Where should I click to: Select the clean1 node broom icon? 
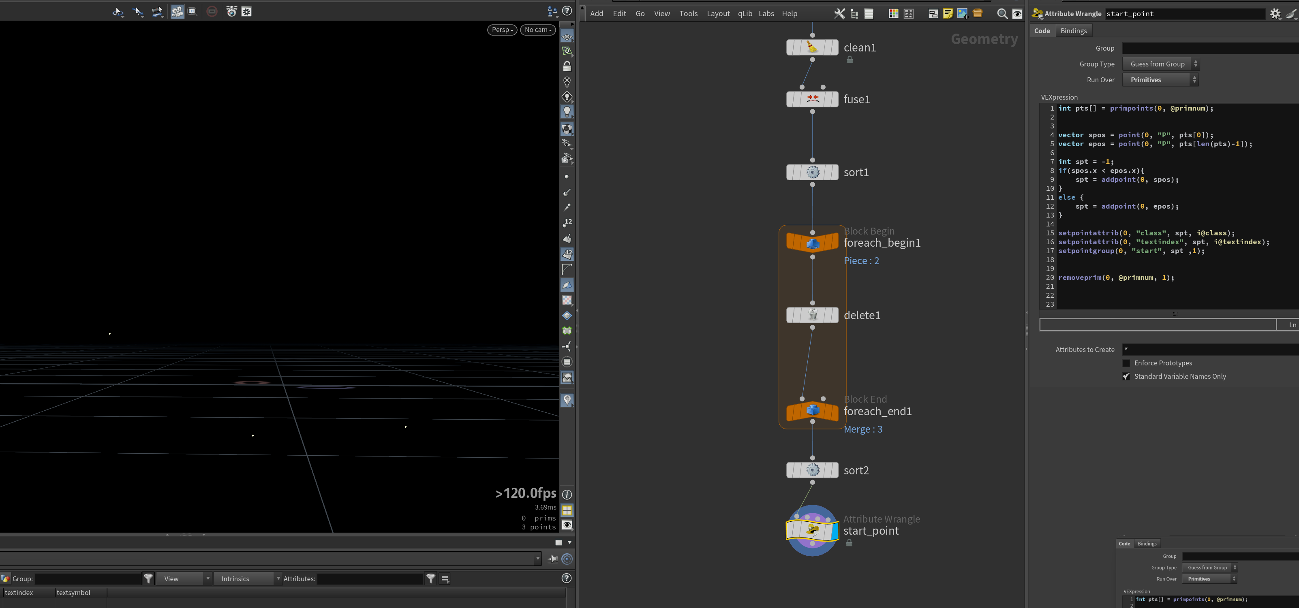click(812, 47)
